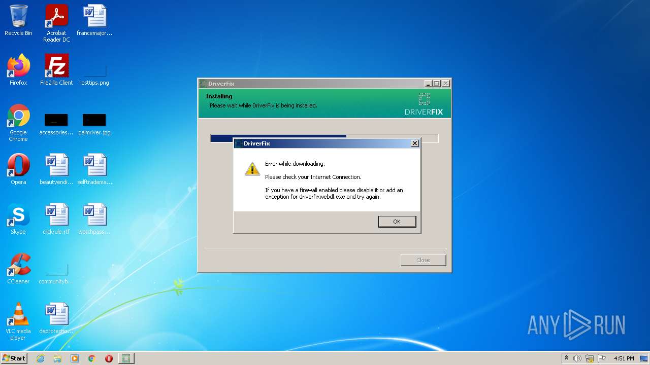Show hidden tray icons arrow

567,358
